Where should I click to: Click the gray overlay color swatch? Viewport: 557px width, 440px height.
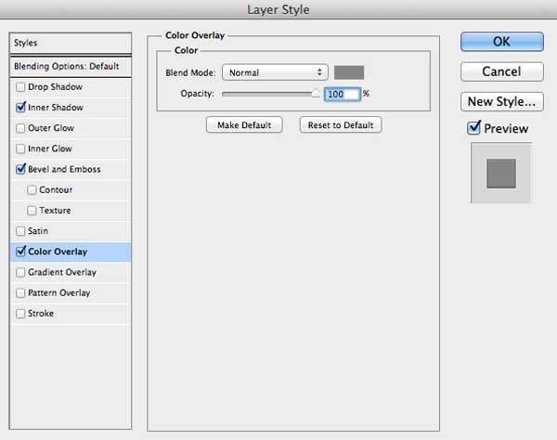349,72
